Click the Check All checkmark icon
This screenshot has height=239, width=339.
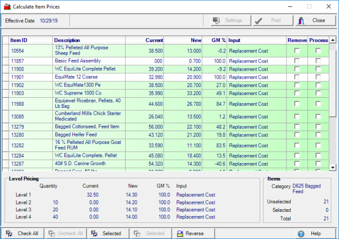click(9, 234)
